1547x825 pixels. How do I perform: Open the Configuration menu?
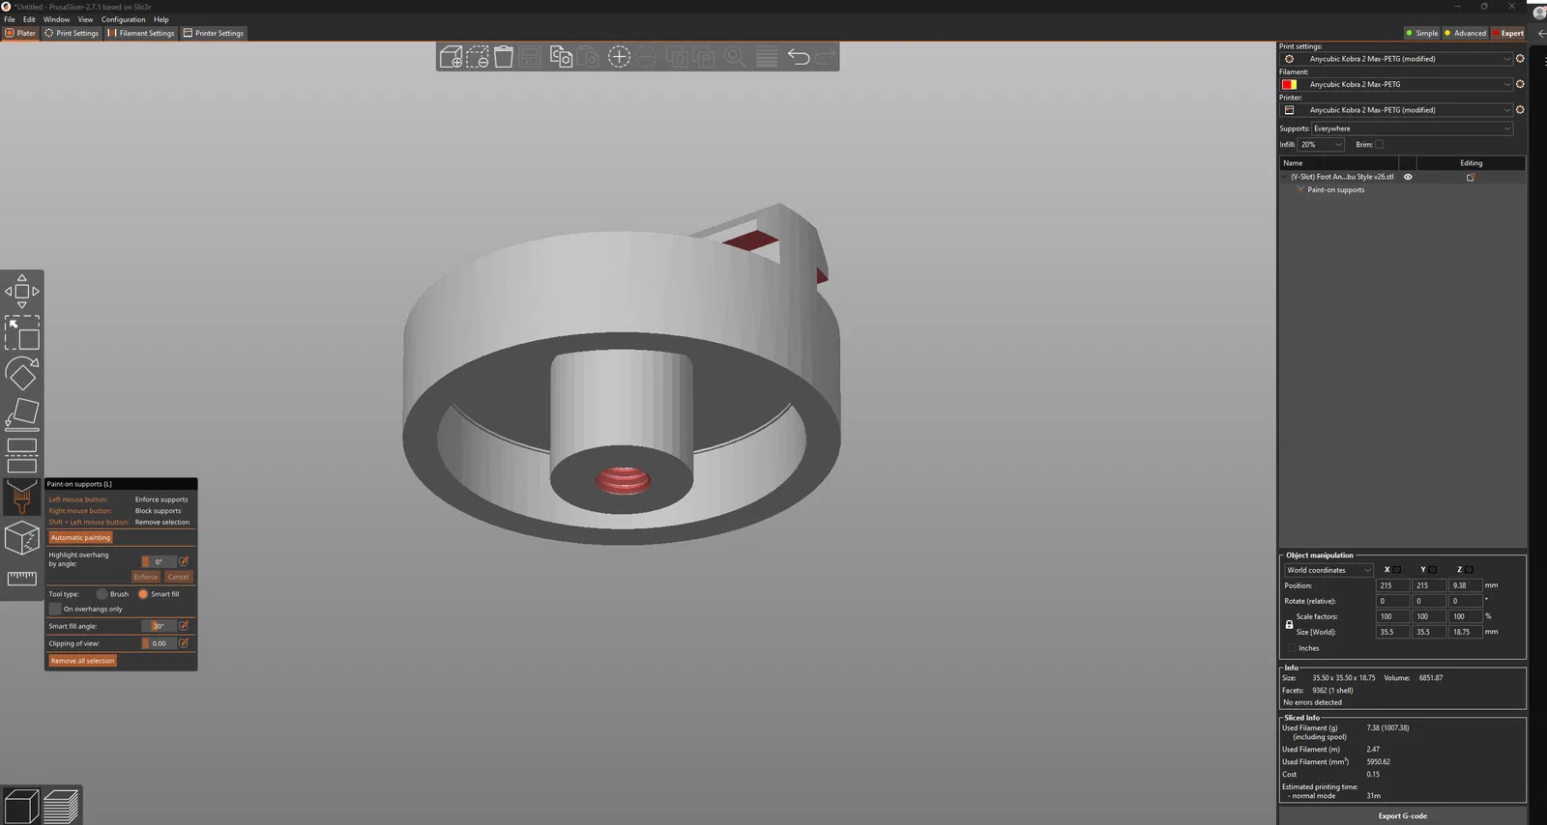pyautogui.click(x=123, y=19)
